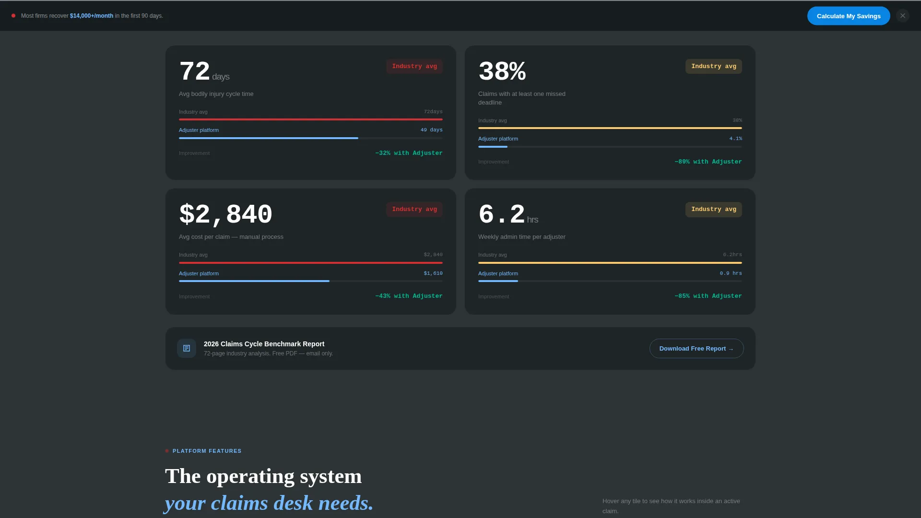Click the blue $1,610 Adjuster platform bar
This screenshot has height=518, width=921.
point(254,281)
